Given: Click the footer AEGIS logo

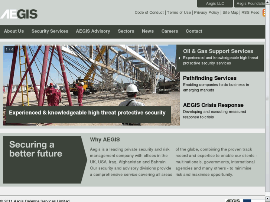Looking at the screenshot, I should [232, 201].
